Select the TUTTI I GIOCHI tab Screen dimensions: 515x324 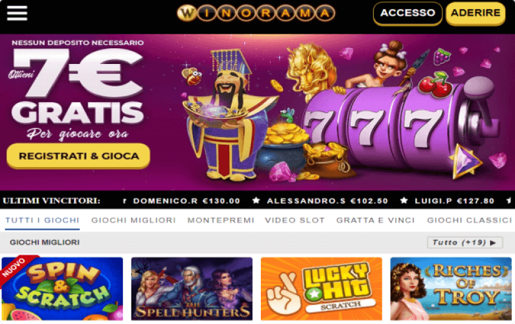(42, 220)
